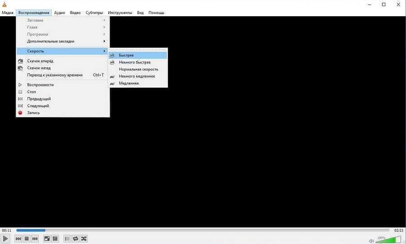
Task: Click the next track button in toolbar
Action: pyautogui.click(x=35, y=239)
